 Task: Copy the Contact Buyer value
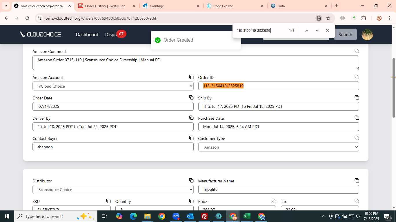click(x=191, y=138)
